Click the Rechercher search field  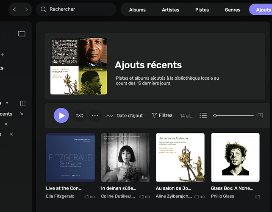pyautogui.click(x=76, y=9)
